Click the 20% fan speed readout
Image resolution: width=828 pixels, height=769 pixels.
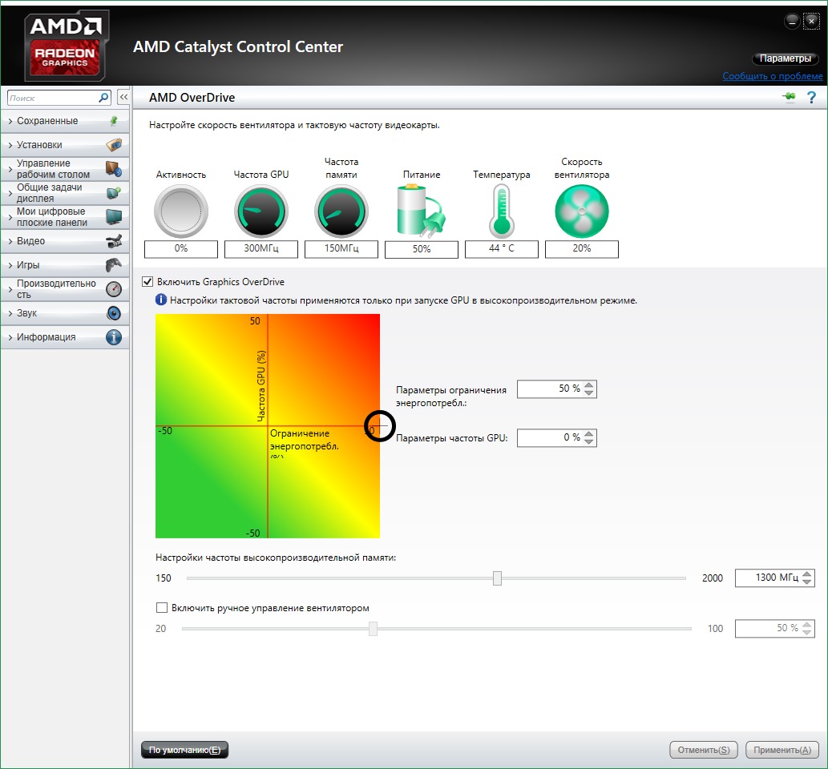pyautogui.click(x=582, y=248)
